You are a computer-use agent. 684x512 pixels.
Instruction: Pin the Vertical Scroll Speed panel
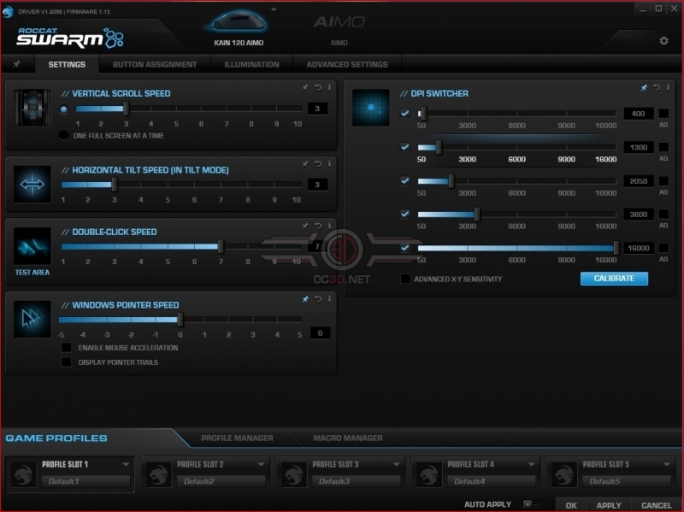305,88
